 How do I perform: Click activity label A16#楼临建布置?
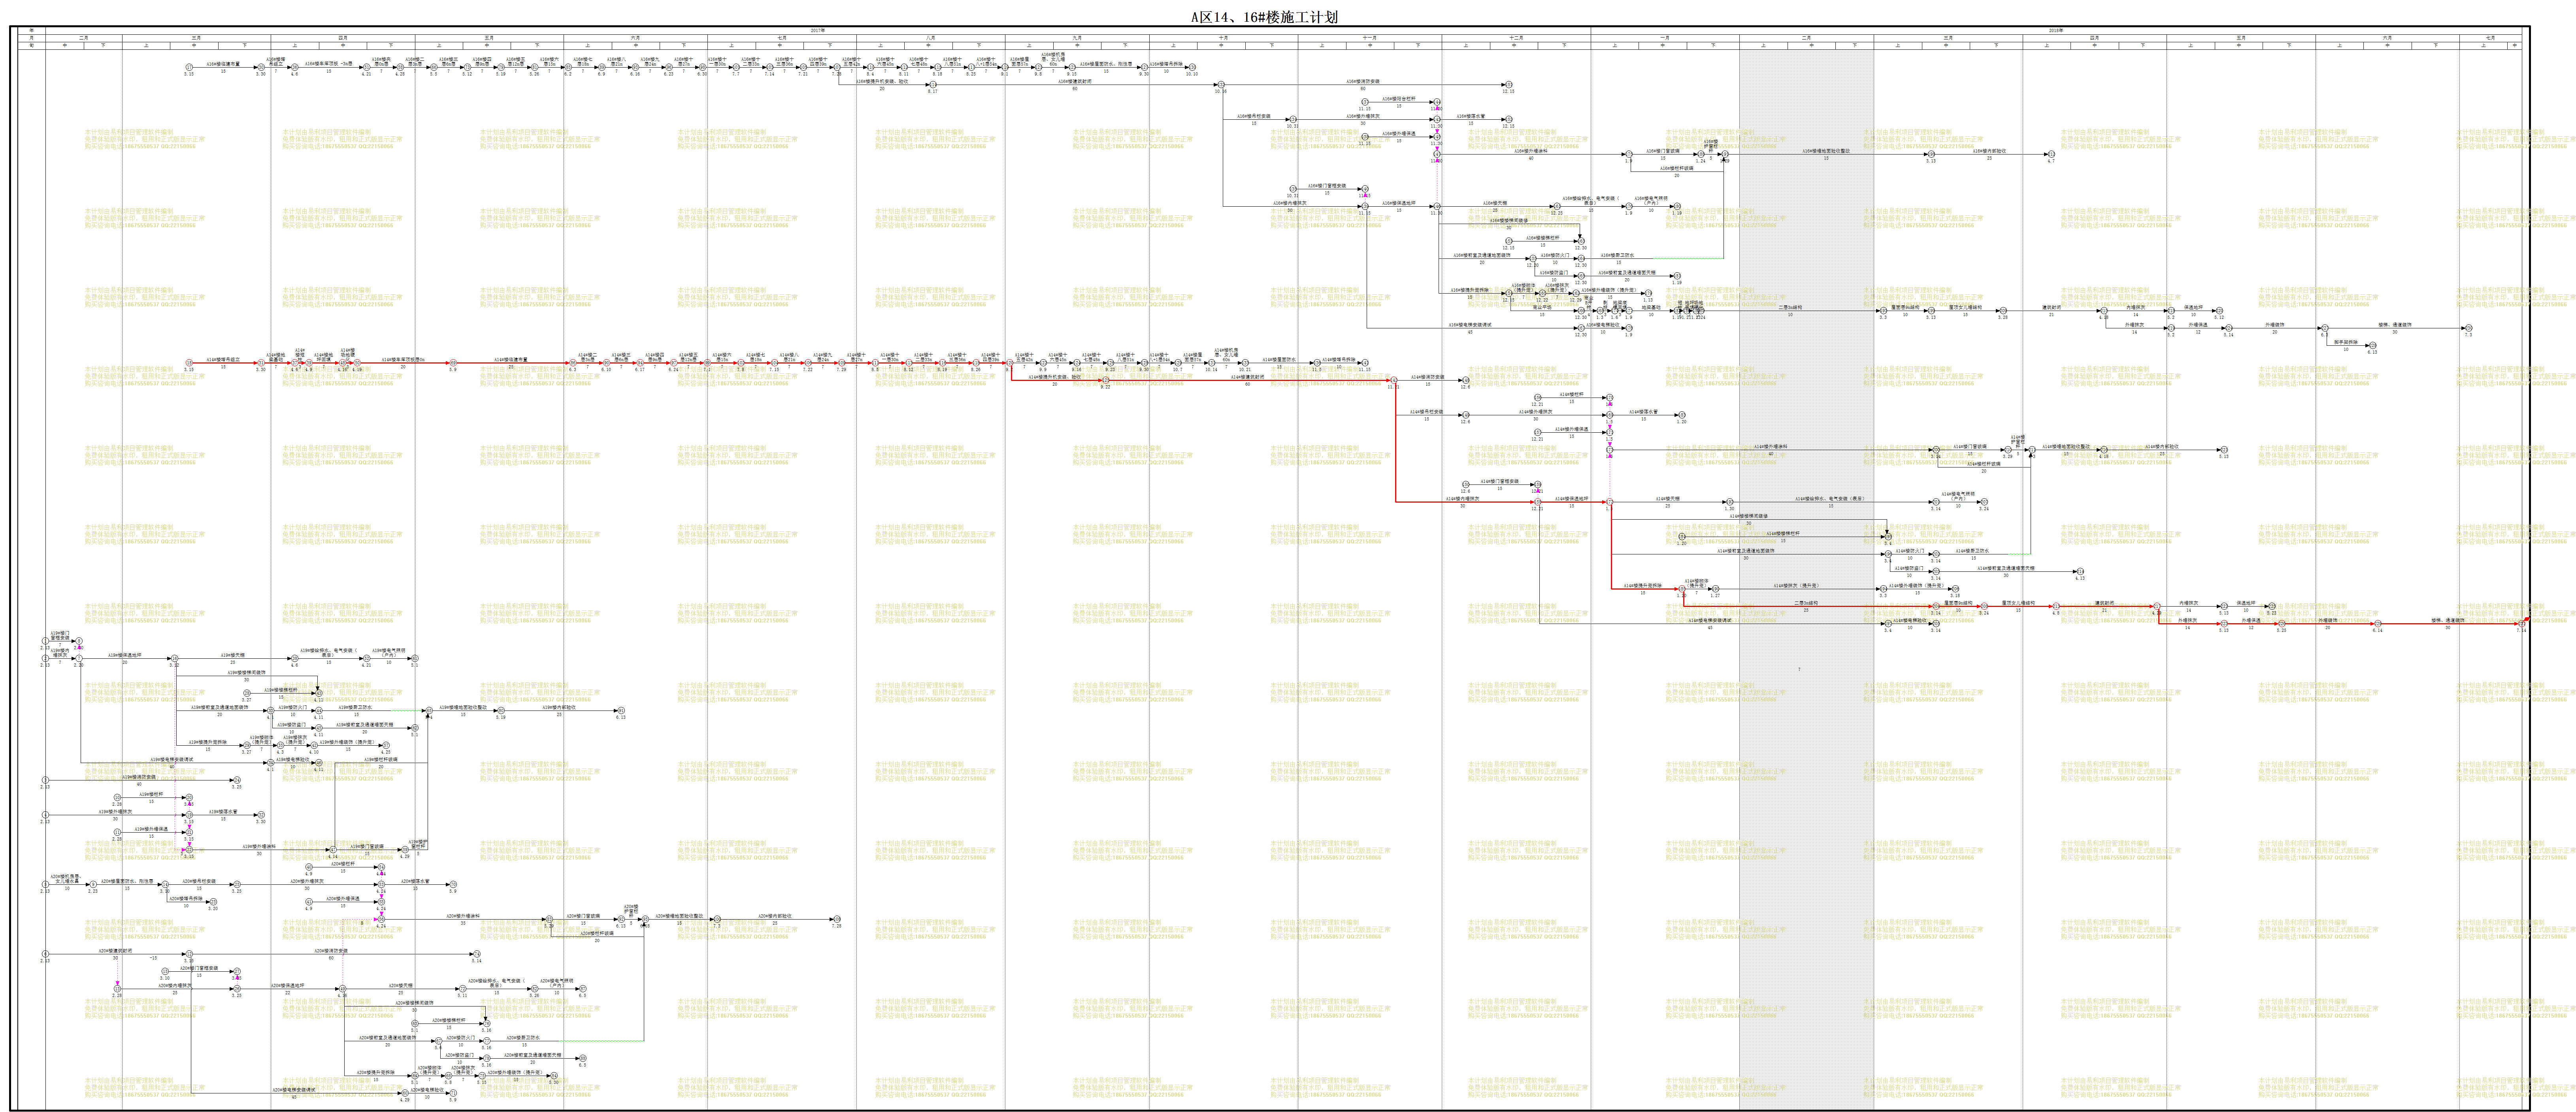click(x=223, y=64)
